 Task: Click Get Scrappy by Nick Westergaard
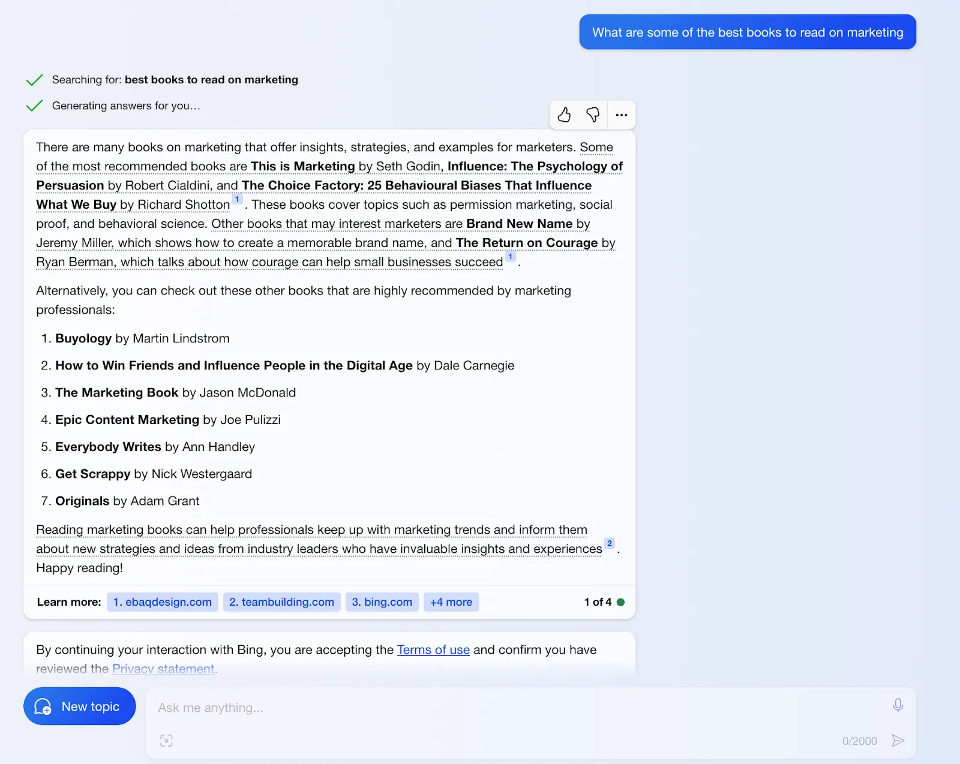(154, 474)
